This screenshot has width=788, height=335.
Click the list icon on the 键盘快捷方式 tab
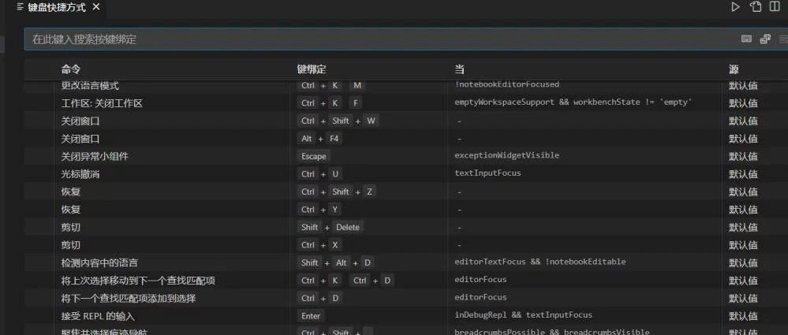[x=20, y=7]
